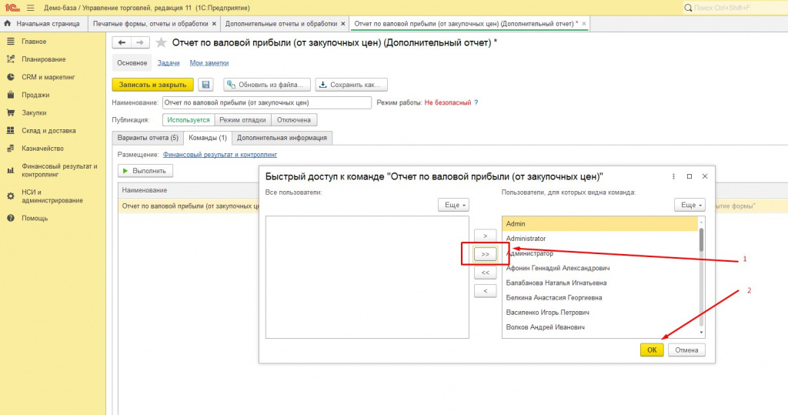This screenshot has height=415, width=788.
Task: Select Афонин Геннадий Александрович in list
Action: (x=600, y=268)
